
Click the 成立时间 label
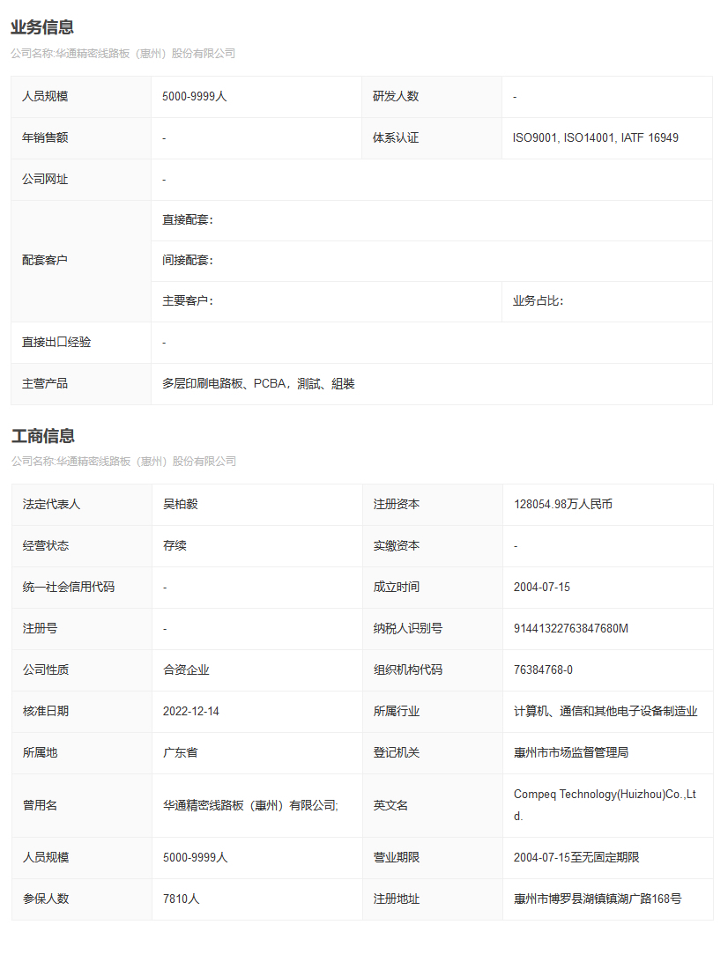[x=397, y=587]
